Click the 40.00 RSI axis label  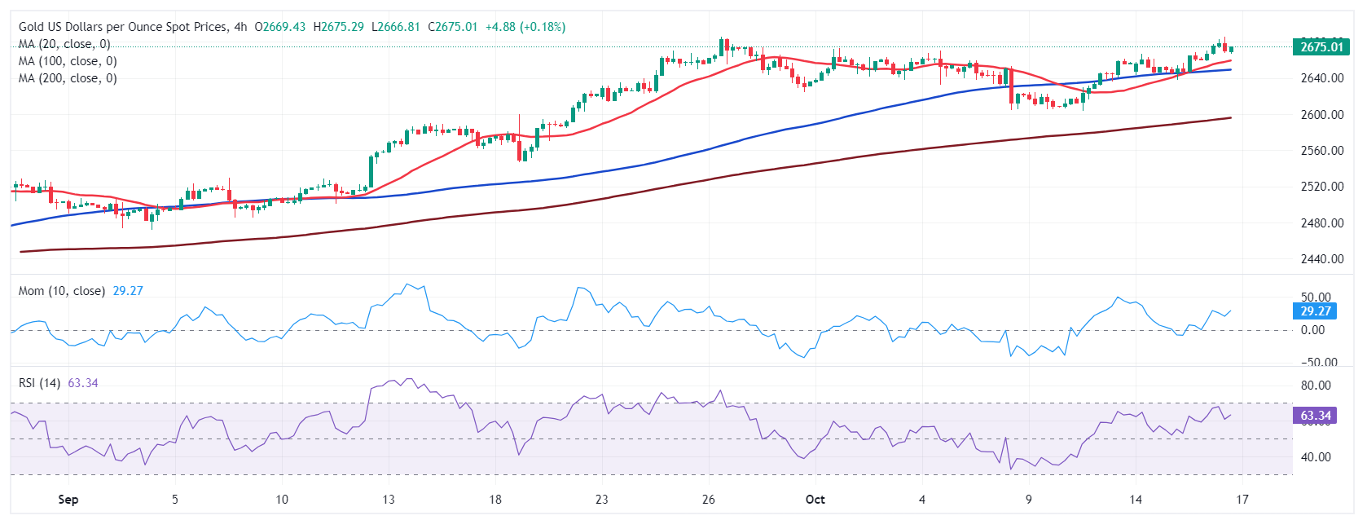pos(1316,457)
